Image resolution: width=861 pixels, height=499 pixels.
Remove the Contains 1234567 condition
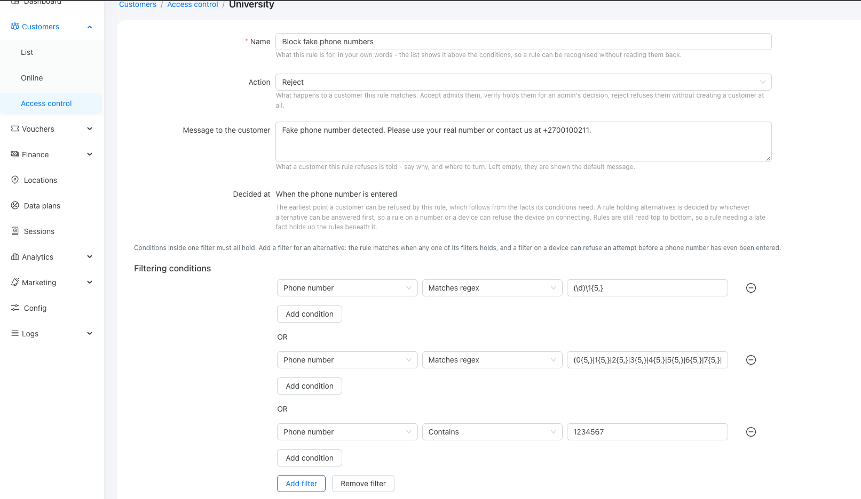coord(751,432)
